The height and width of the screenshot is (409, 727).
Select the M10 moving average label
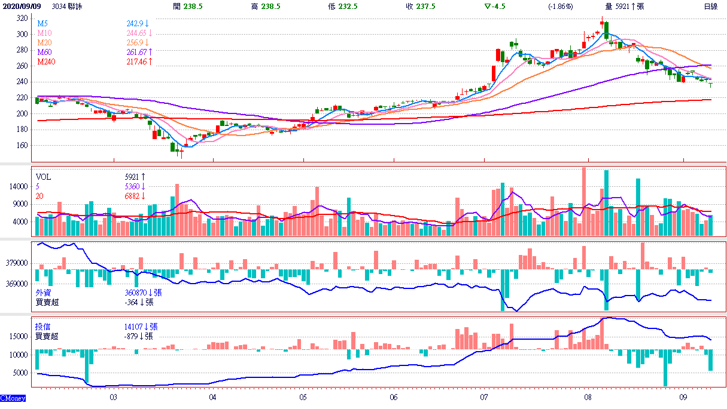coord(45,33)
